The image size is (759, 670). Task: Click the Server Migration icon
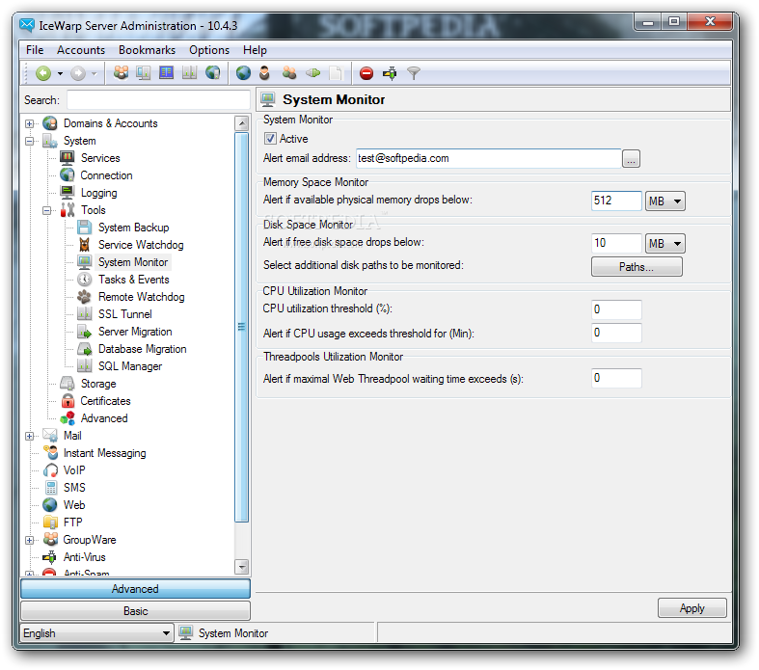coord(85,332)
